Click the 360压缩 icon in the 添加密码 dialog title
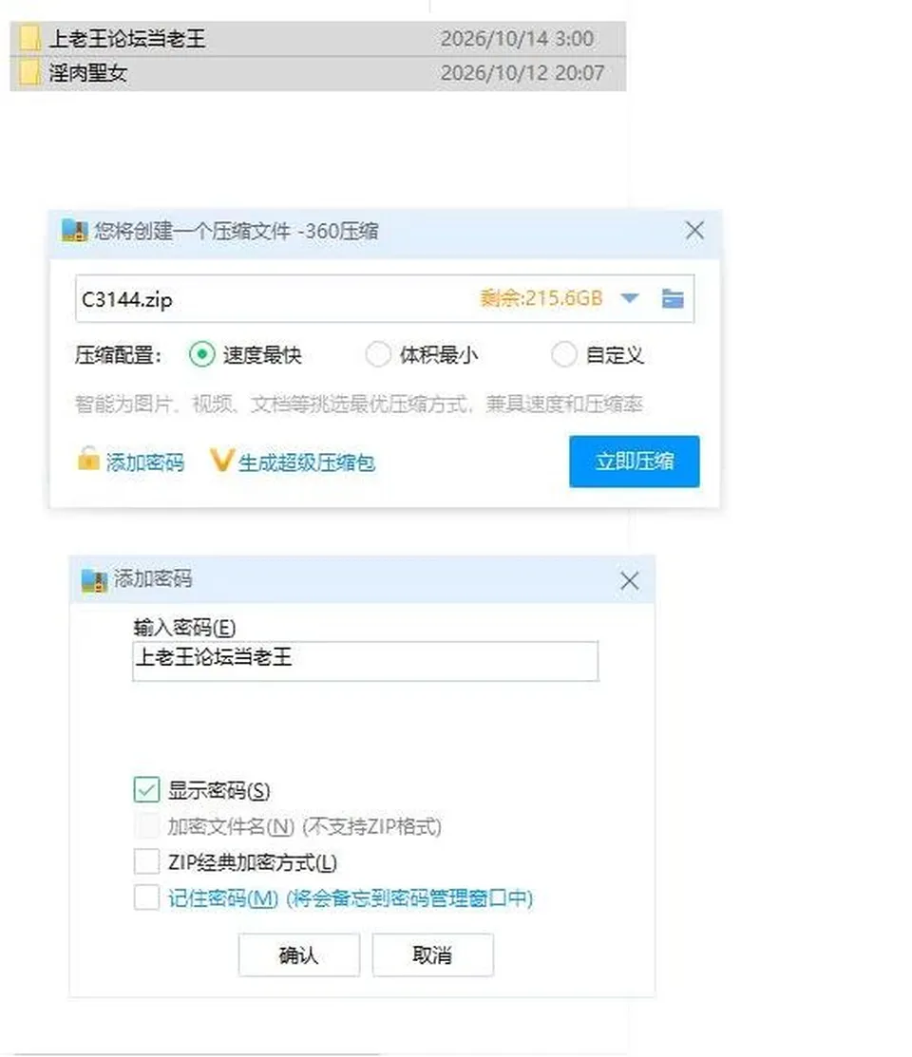Viewport: 912px width, 1057px height. 94,579
